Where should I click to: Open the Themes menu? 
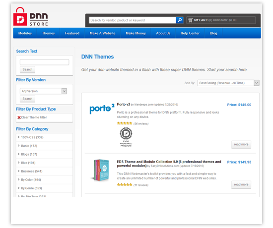coord(48,33)
